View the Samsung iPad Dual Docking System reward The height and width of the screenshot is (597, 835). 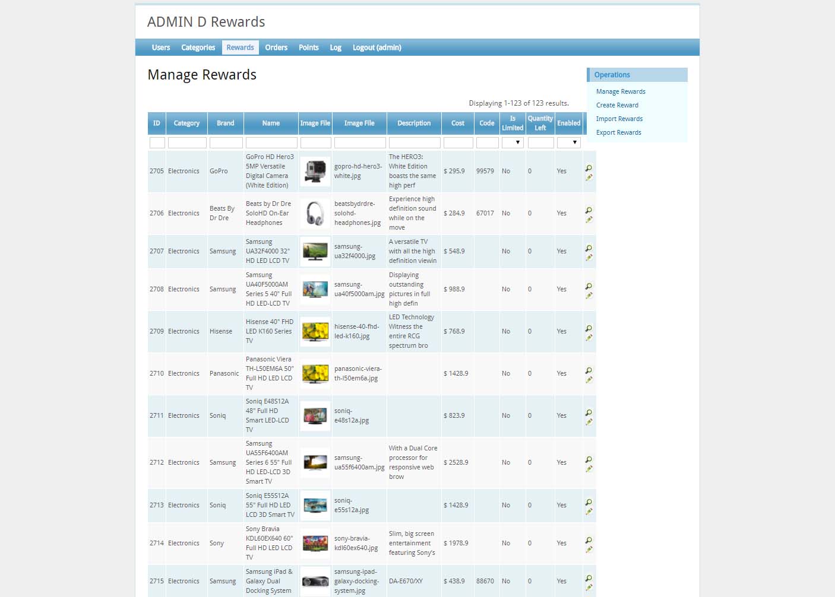click(x=589, y=577)
